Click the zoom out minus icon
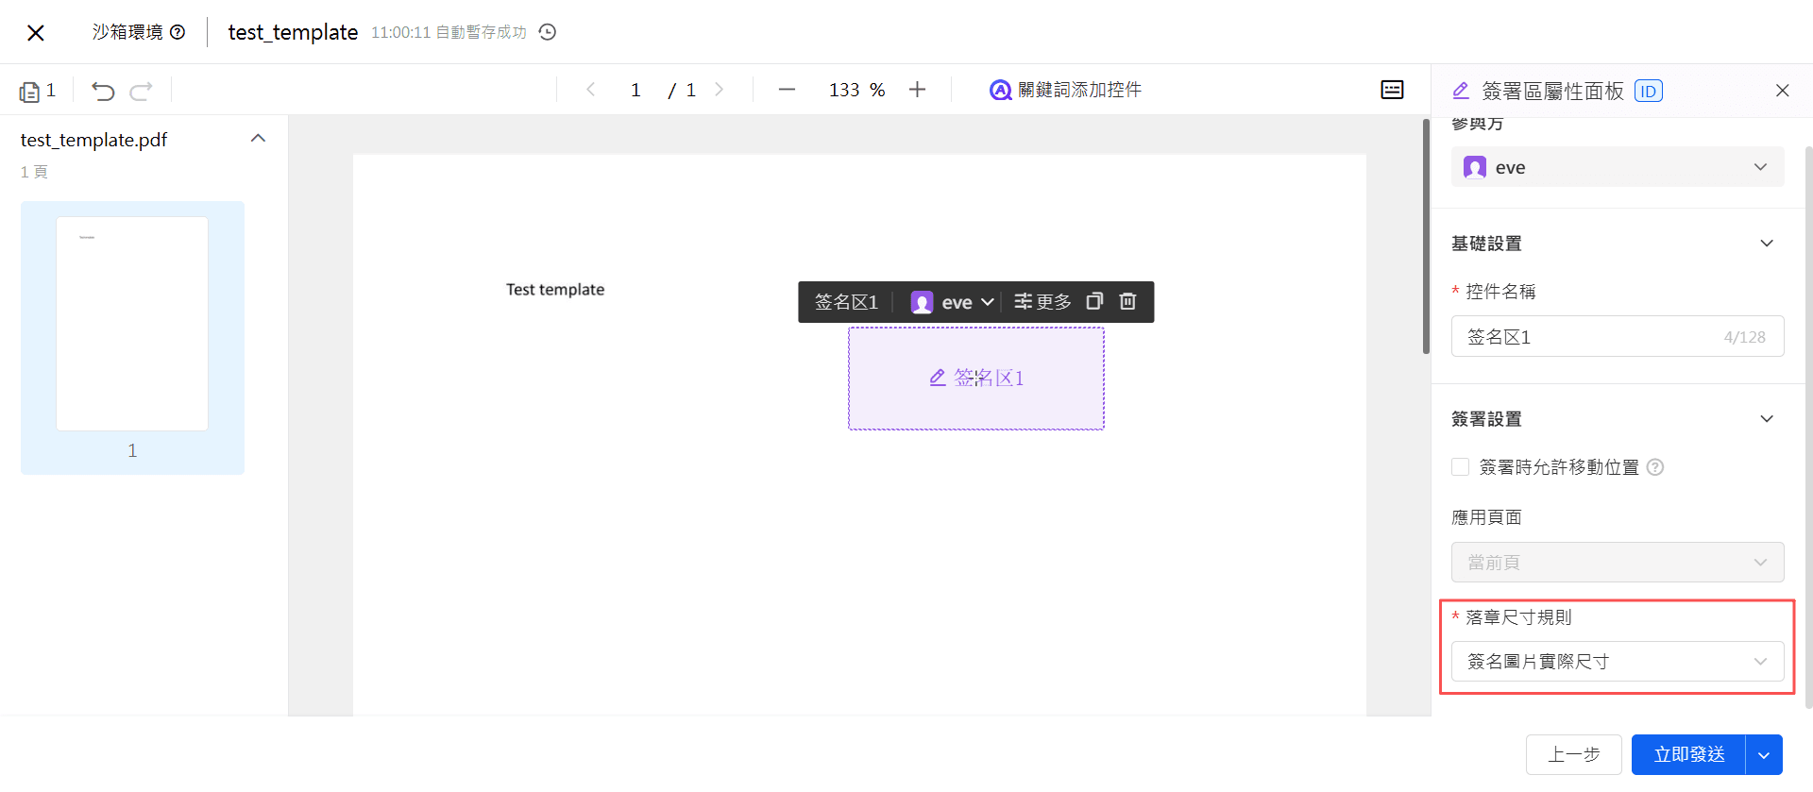Screen dimensions: 1813x792 coord(787,90)
